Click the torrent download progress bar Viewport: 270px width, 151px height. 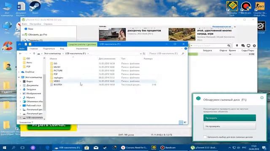[x=193, y=54]
